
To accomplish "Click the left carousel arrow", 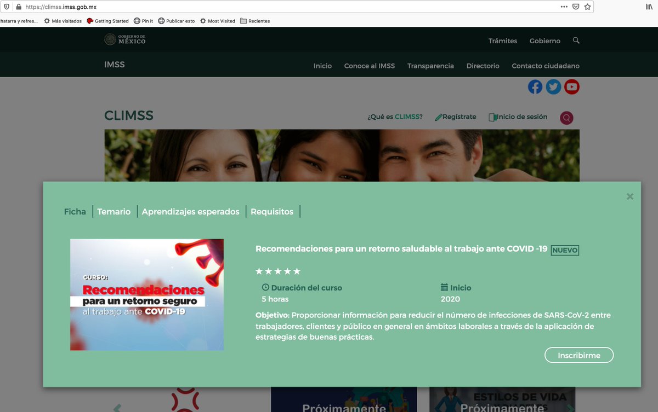I will click(117, 408).
